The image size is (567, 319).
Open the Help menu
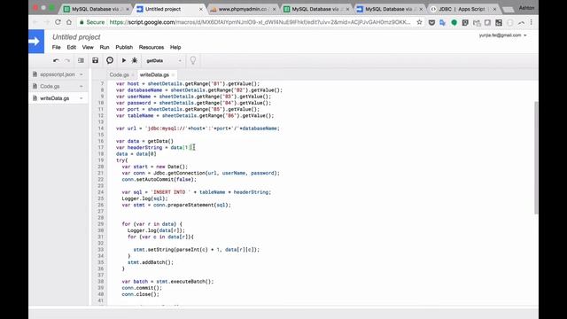(175, 47)
